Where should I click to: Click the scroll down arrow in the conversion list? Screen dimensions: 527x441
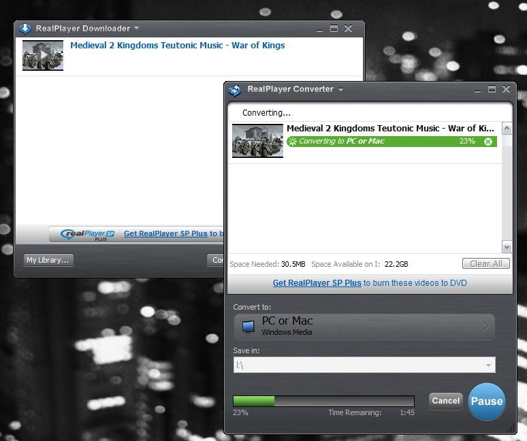pyautogui.click(x=507, y=247)
